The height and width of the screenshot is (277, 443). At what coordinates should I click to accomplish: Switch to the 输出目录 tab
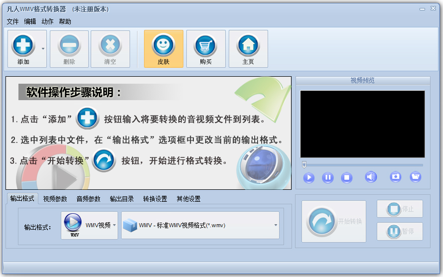point(122,199)
